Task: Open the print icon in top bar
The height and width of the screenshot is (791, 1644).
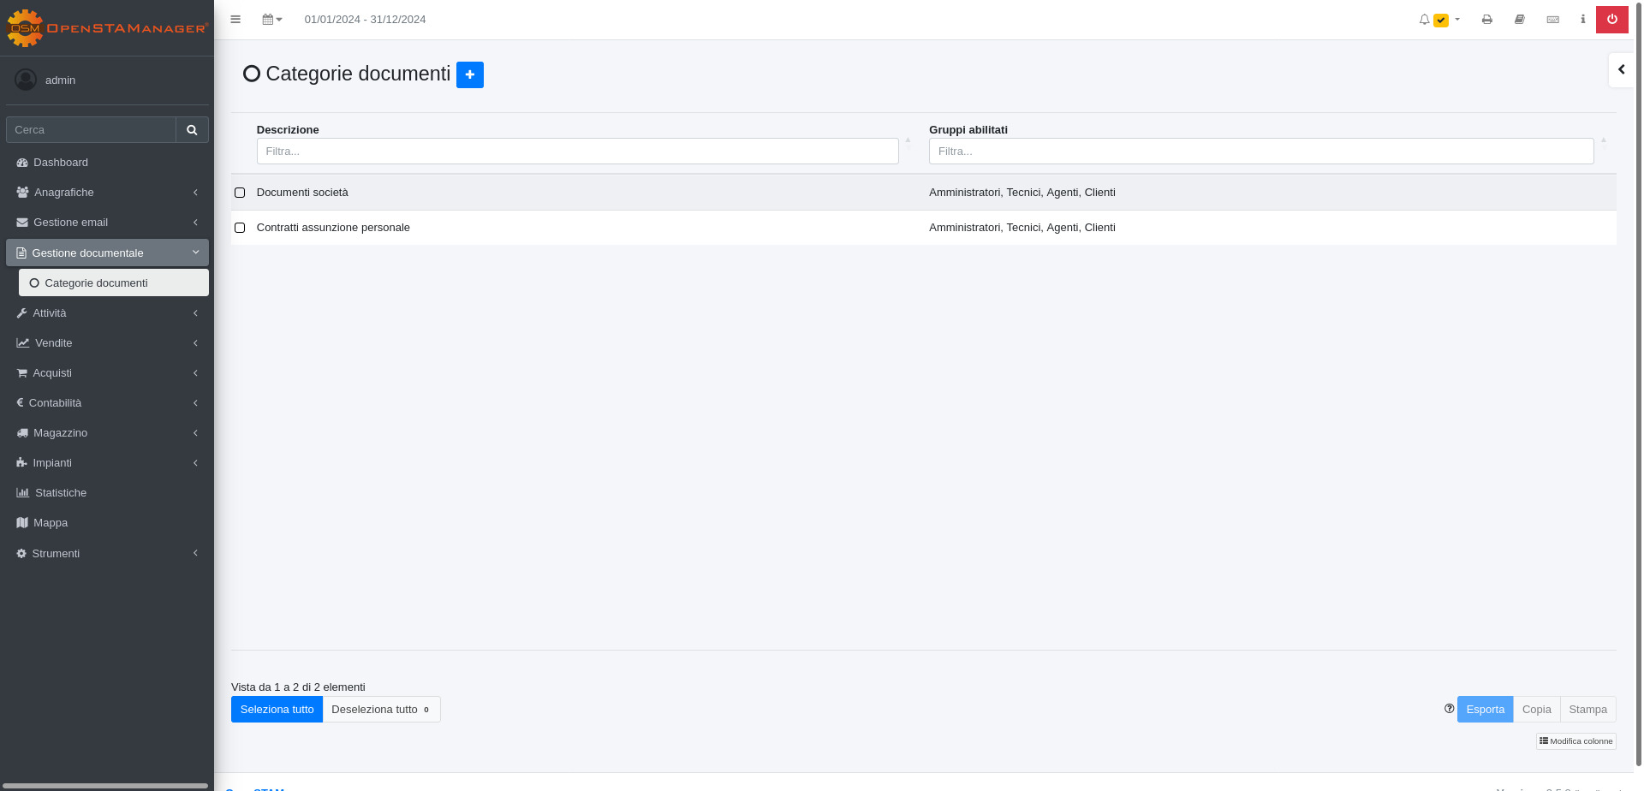Action: point(1487,19)
